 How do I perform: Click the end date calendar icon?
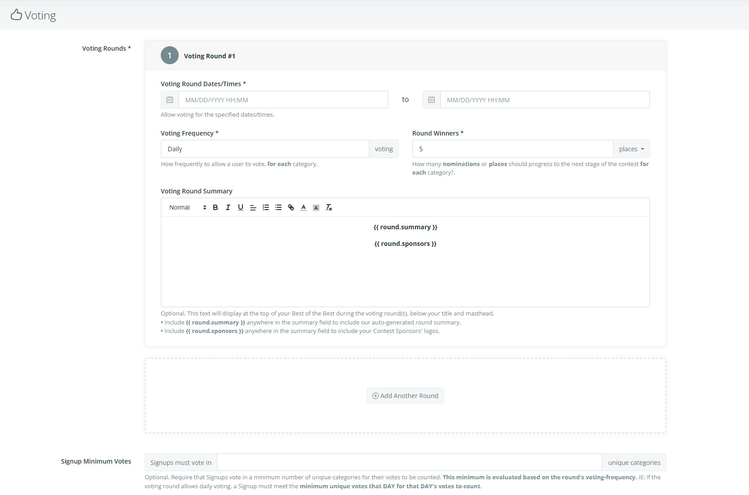click(x=432, y=100)
